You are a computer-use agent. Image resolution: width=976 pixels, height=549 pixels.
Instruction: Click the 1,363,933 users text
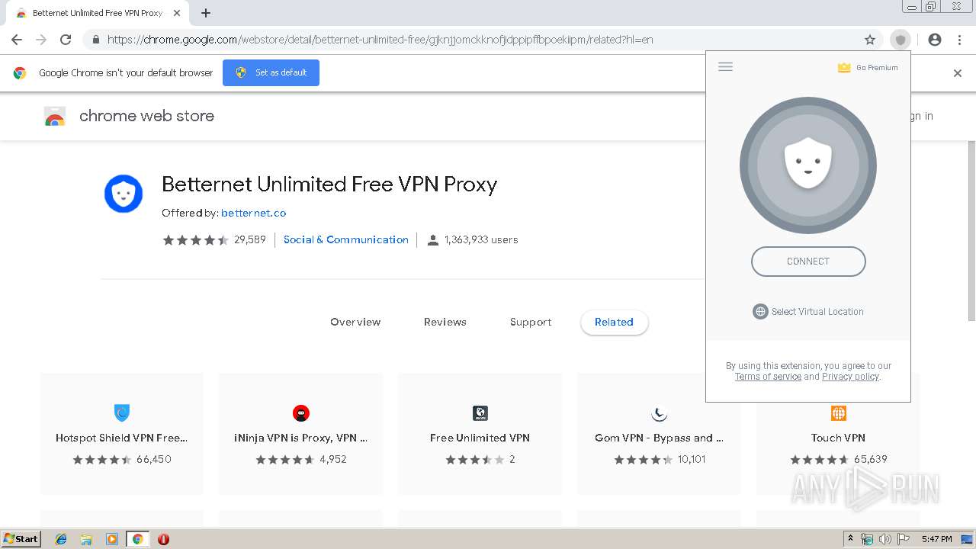[481, 239]
